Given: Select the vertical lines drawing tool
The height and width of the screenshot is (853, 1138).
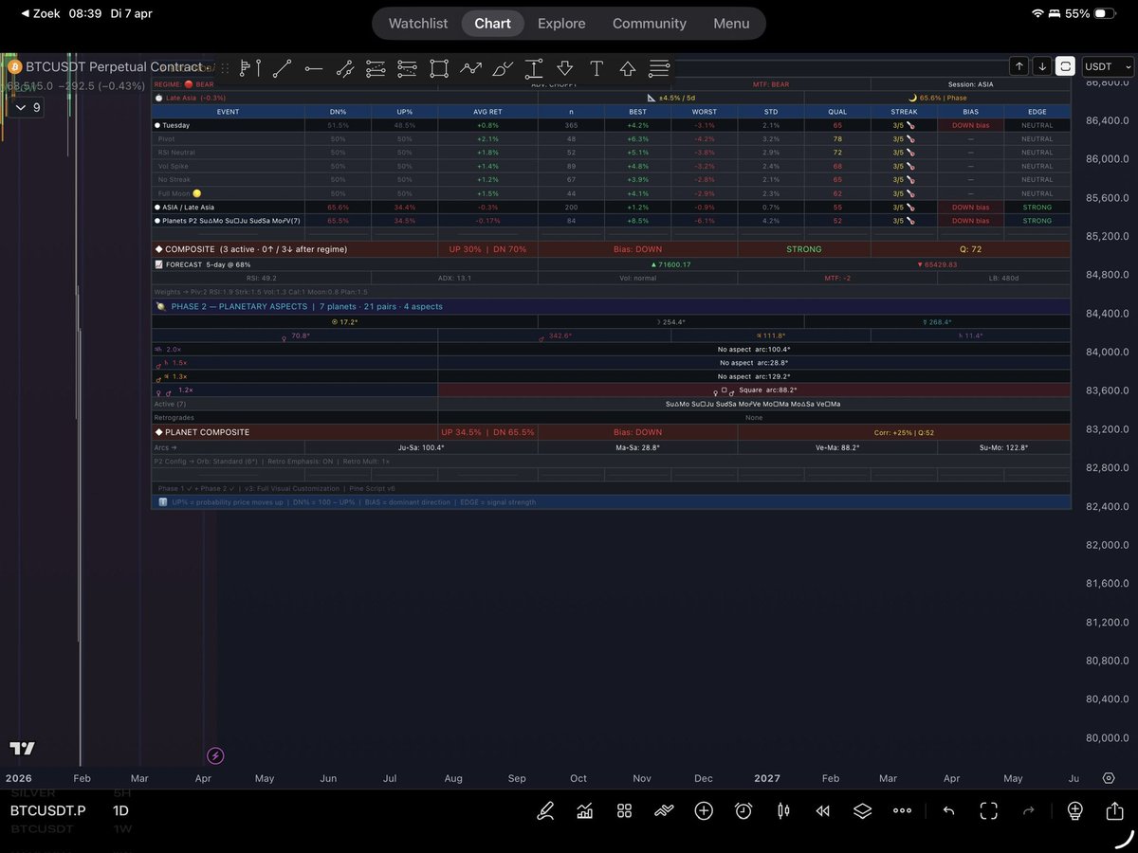Looking at the screenshot, I should pos(250,68).
